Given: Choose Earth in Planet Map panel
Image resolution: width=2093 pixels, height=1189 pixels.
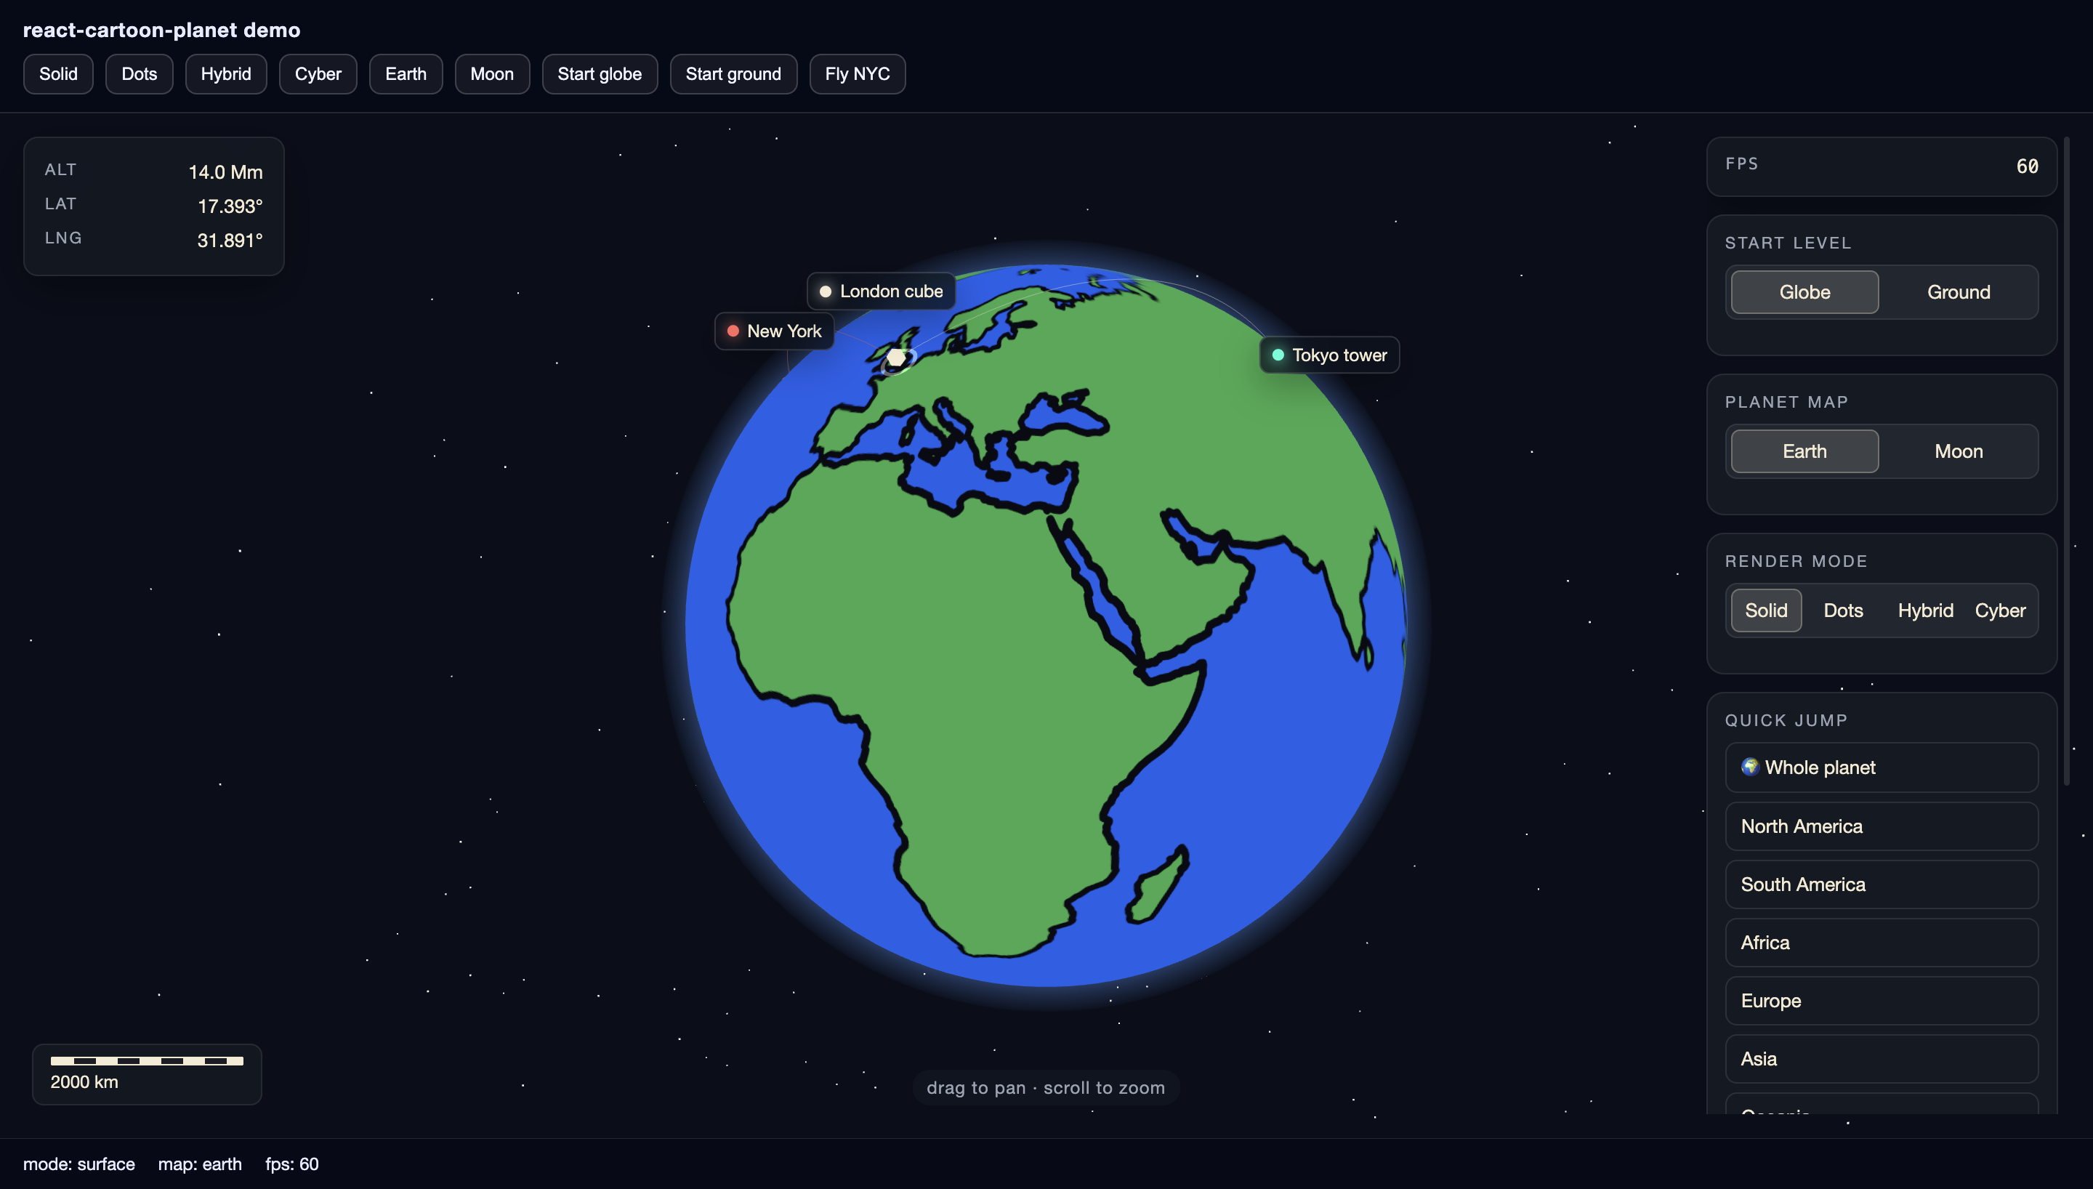Looking at the screenshot, I should click(x=1804, y=451).
